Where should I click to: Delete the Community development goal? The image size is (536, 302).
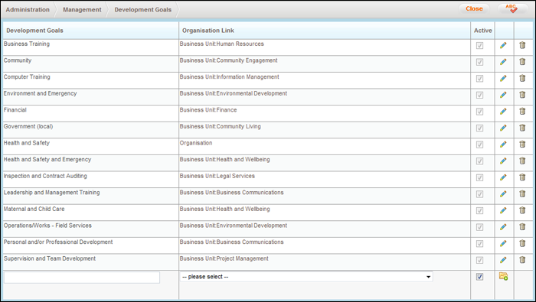522,62
